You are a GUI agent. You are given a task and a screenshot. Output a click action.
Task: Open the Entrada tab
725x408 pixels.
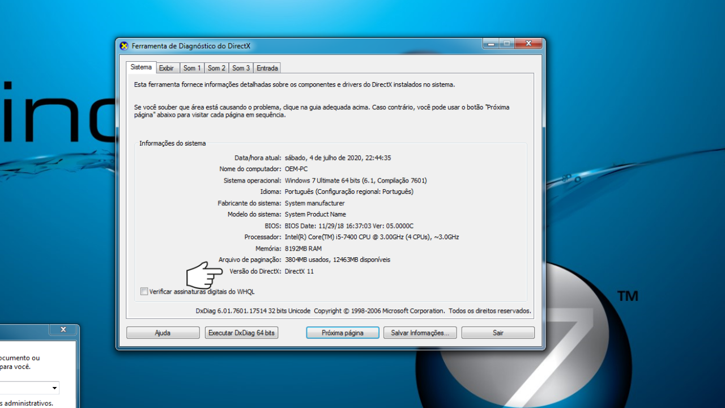[267, 68]
